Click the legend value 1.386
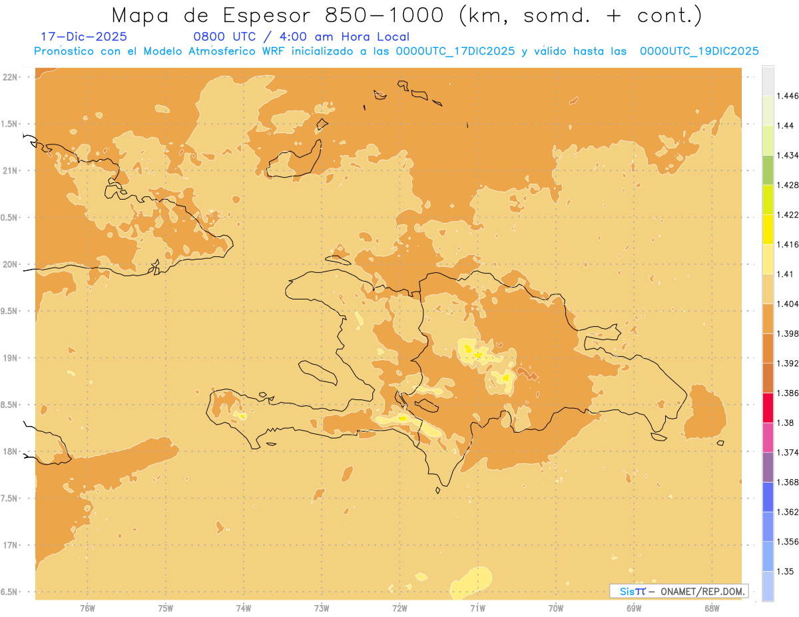 click(788, 393)
